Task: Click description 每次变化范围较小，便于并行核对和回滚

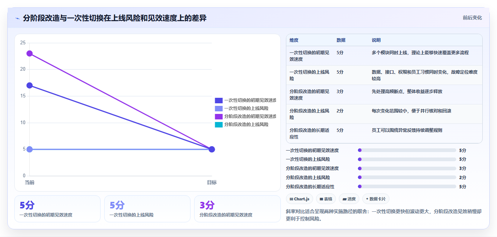Action: tap(411, 111)
